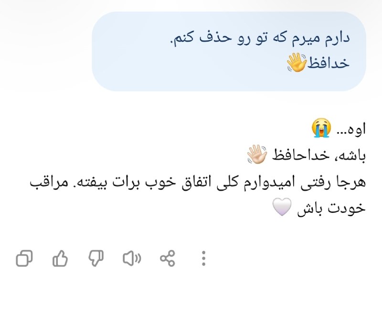The height and width of the screenshot is (333, 382).
Task: Tap the word 'مراقب' in the reply
Action: 49,183
